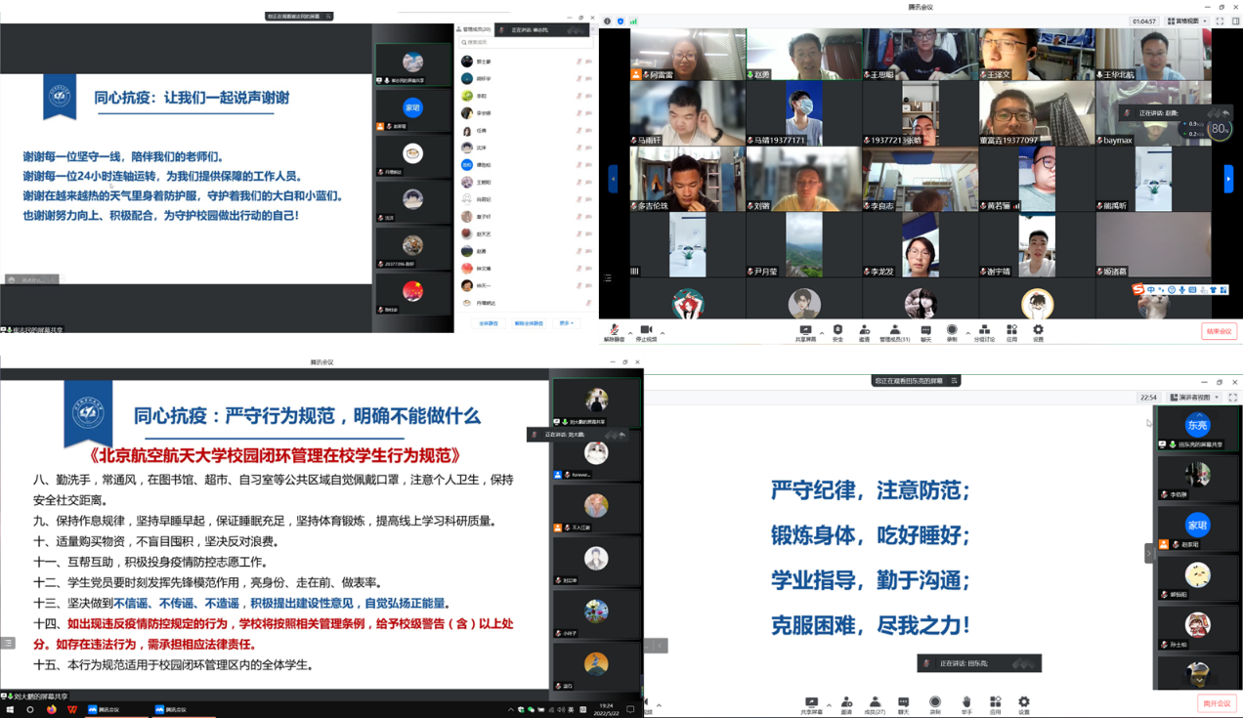Toggle the stop video camera (停止视频) button

pos(646,331)
